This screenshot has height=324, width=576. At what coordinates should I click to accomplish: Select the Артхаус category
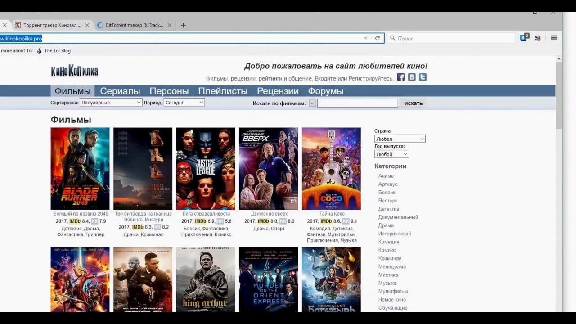pyautogui.click(x=388, y=184)
